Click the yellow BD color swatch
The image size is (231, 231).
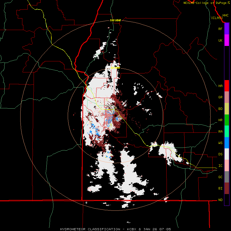(227, 109)
